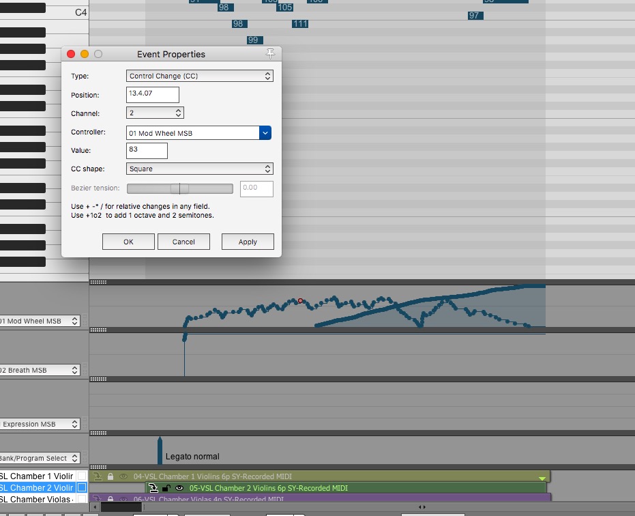The image size is (635, 516).
Task: Toggle checkbox next to SL Chamber Violas
Action: (82, 499)
